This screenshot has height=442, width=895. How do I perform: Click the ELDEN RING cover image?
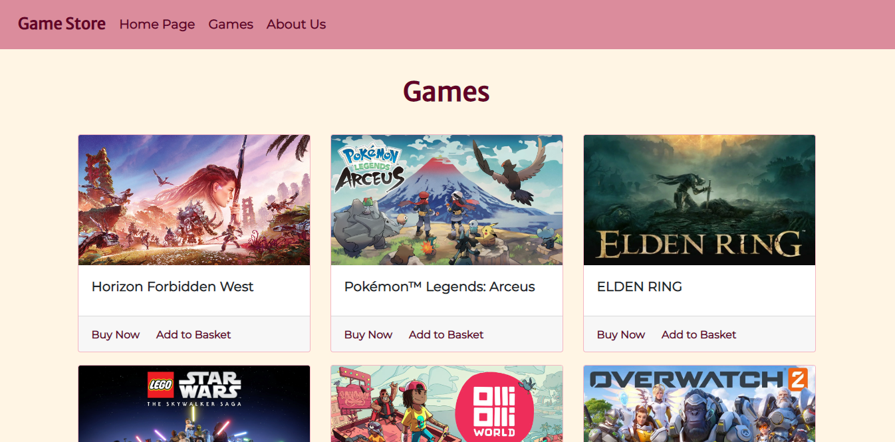click(700, 200)
